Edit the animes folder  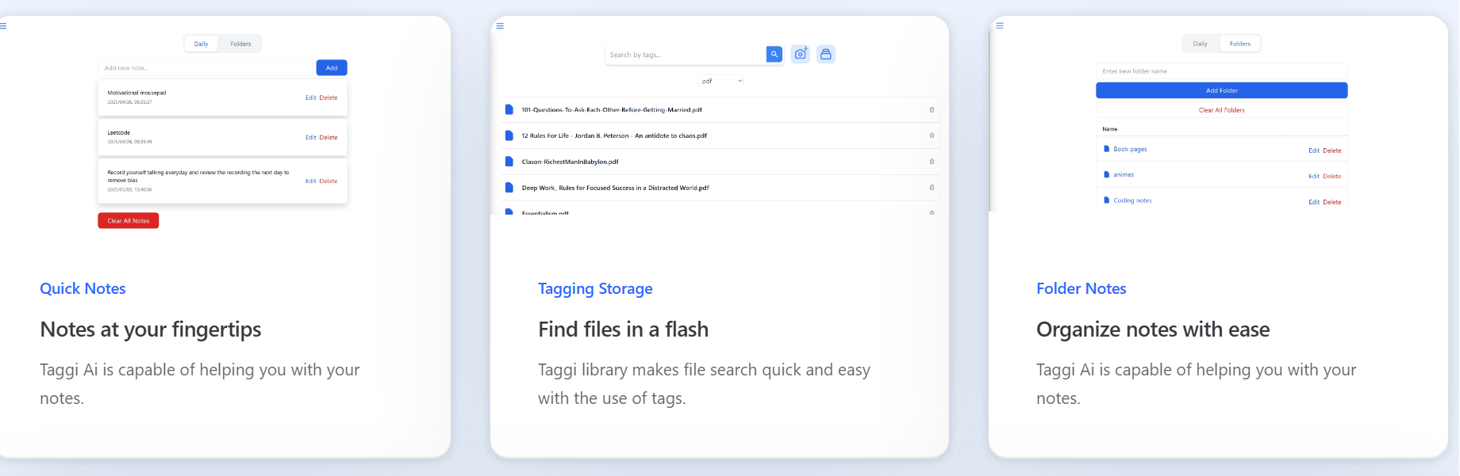click(x=1314, y=177)
